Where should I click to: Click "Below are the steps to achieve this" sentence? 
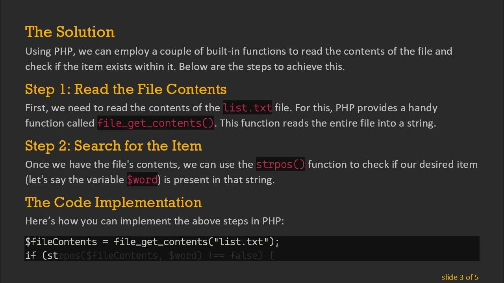261,66
